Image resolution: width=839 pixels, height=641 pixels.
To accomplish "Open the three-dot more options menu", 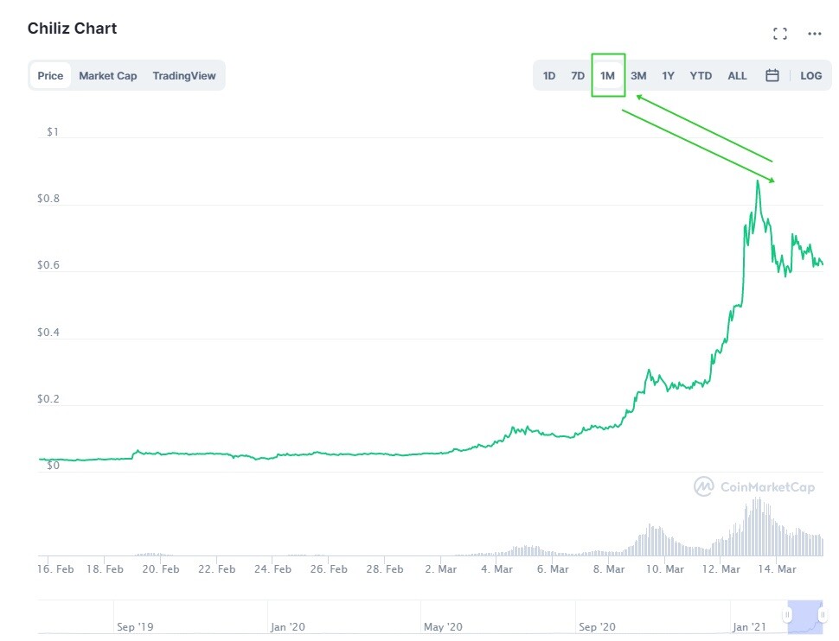I will point(814,34).
